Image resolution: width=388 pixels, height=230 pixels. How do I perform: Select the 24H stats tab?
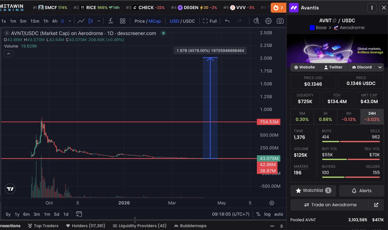click(x=372, y=117)
